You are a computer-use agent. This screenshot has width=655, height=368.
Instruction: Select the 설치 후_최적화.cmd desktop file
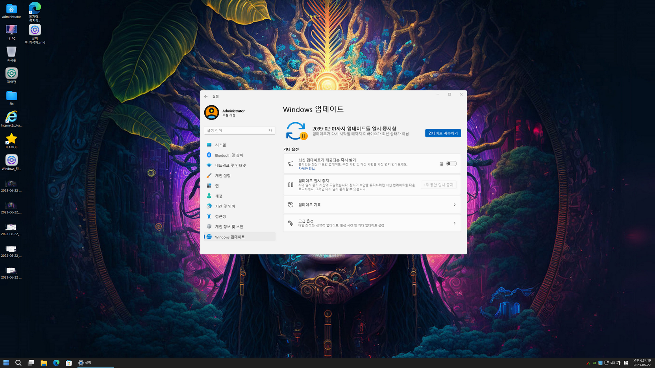pos(35,34)
